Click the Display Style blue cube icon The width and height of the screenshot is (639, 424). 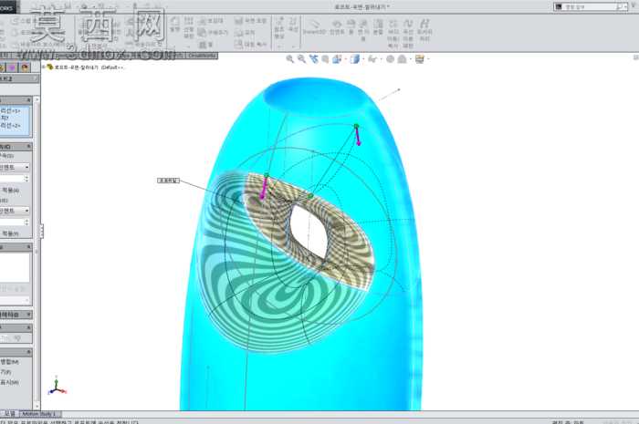click(355, 59)
